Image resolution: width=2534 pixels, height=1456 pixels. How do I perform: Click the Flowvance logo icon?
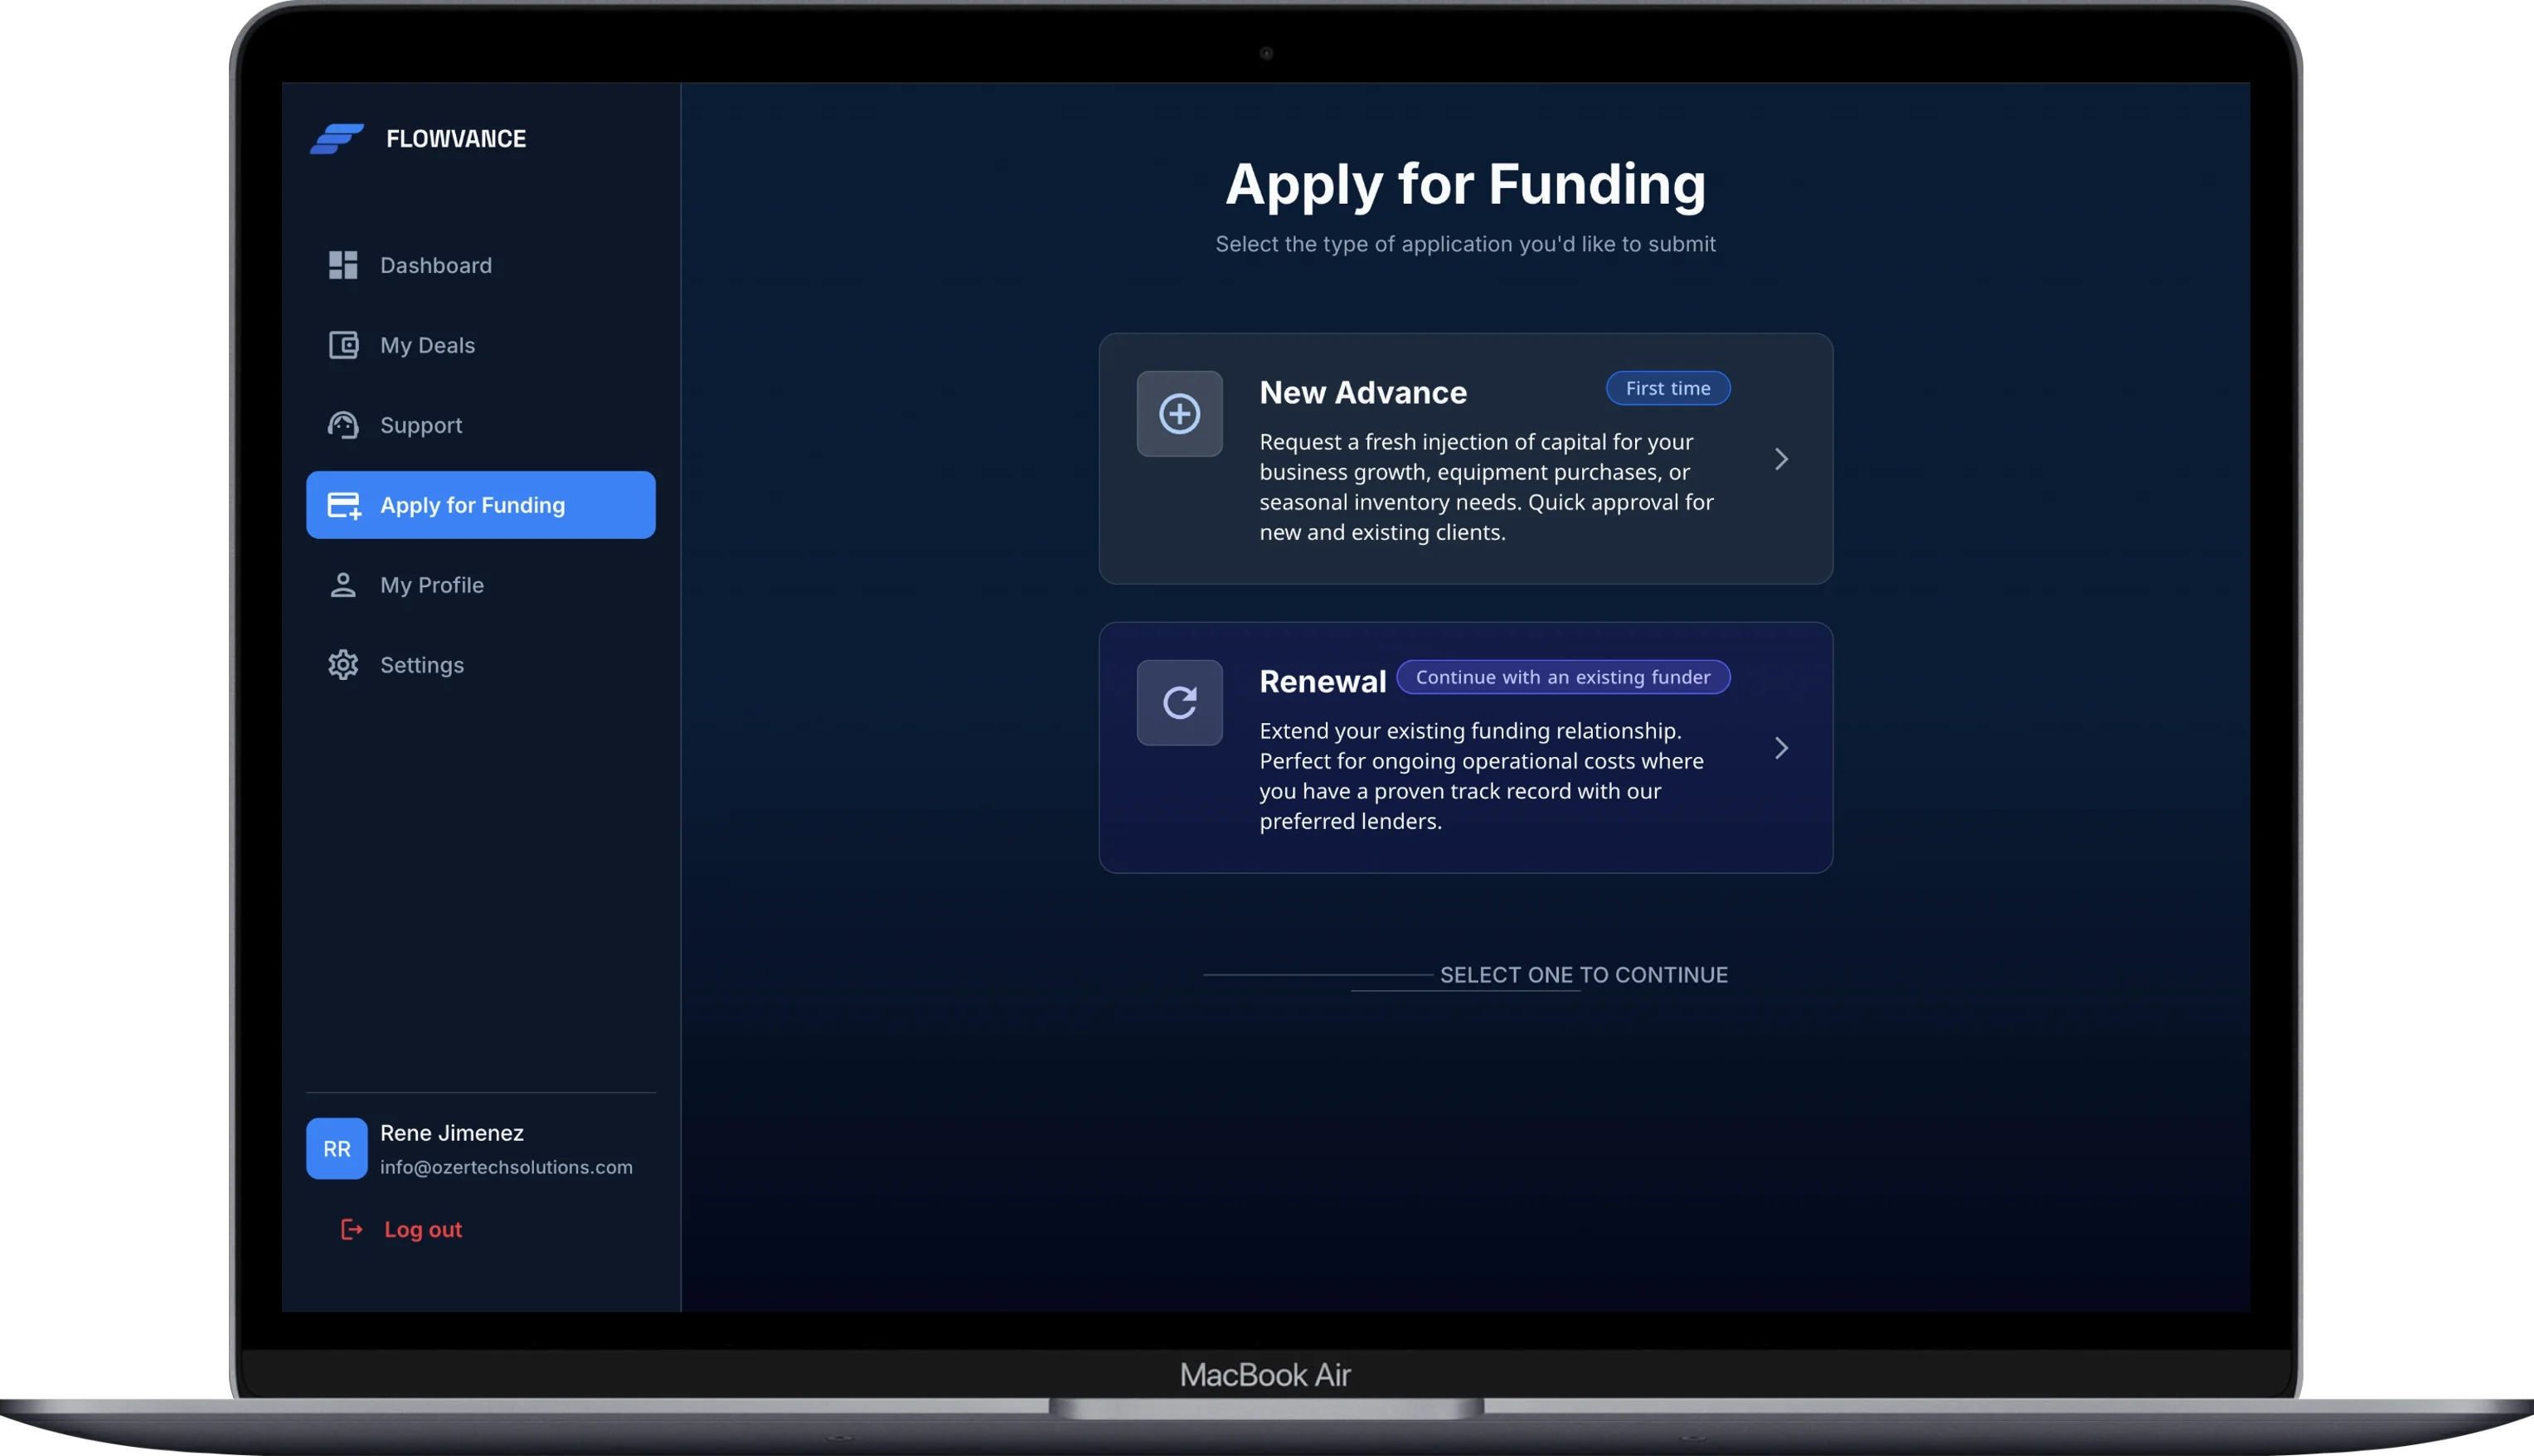337,139
